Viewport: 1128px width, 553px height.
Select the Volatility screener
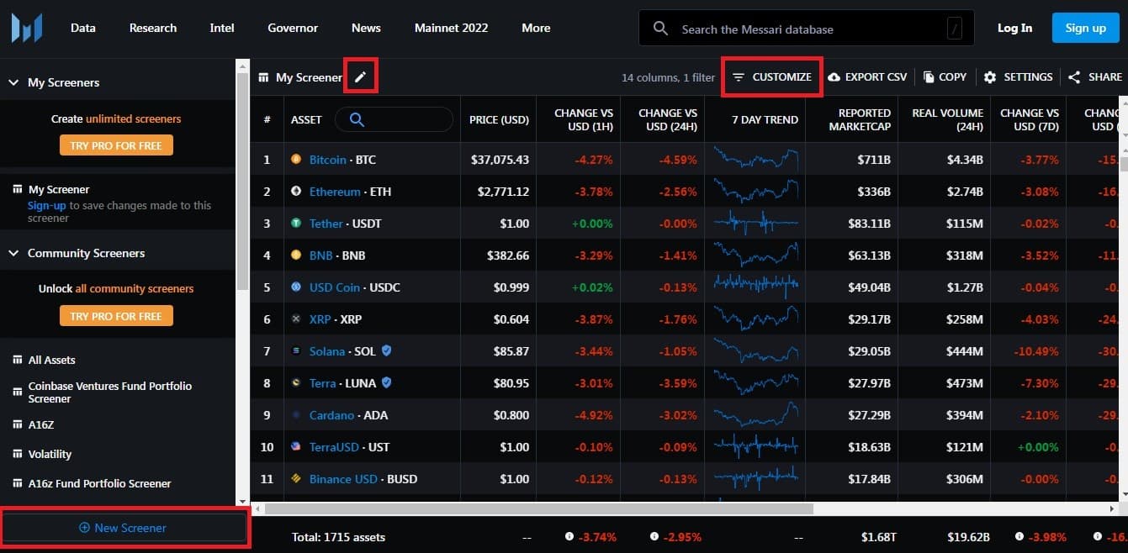[x=50, y=454]
